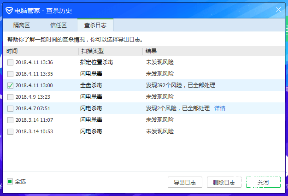Click the 电脑管家 shield logo icon
This screenshot has width=288, height=196.
click(x=9, y=11)
